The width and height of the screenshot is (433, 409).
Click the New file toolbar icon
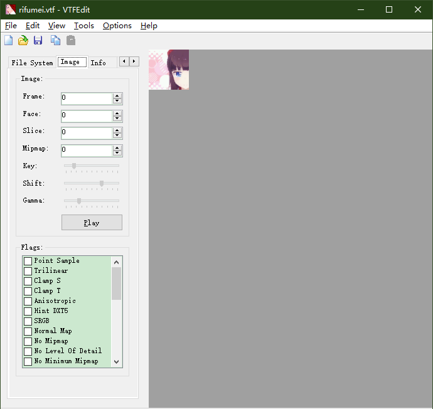pos(8,41)
